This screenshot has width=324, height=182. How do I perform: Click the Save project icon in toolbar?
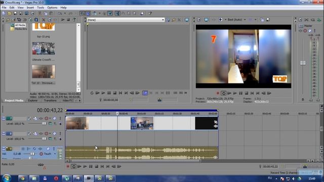click(x=15, y=14)
